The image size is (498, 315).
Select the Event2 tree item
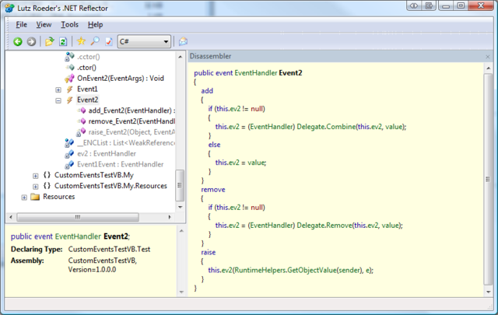click(x=87, y=100)
